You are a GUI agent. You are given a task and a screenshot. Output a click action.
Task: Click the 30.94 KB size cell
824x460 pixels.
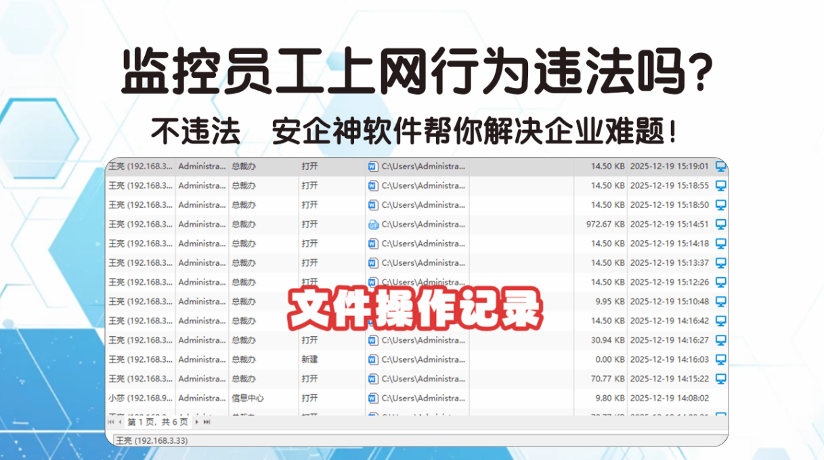click(608, 340)
